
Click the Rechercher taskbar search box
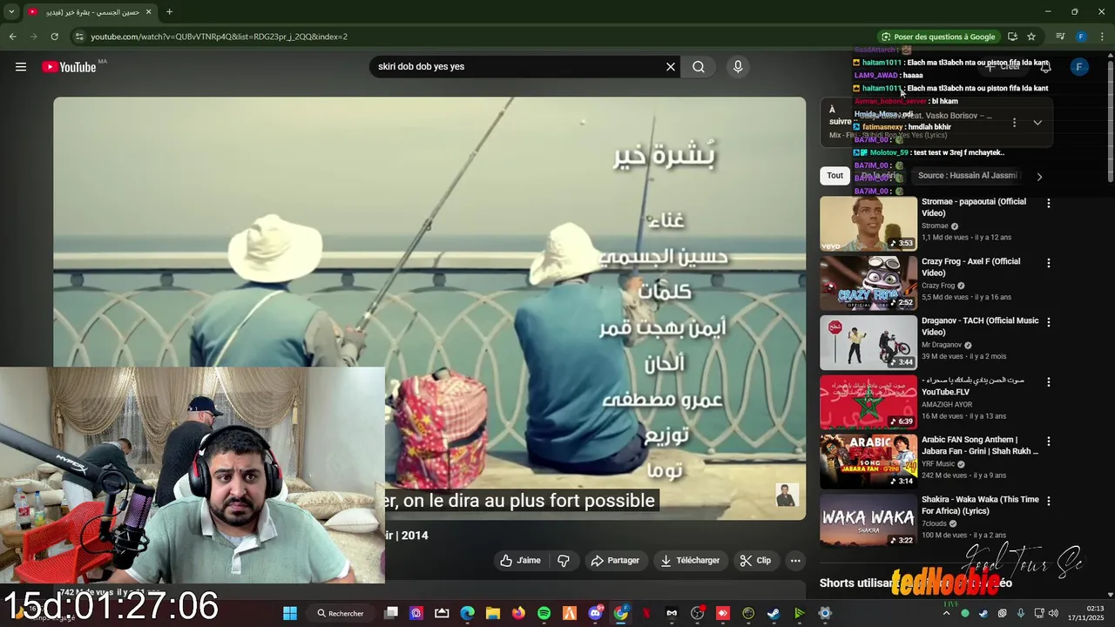341,613
